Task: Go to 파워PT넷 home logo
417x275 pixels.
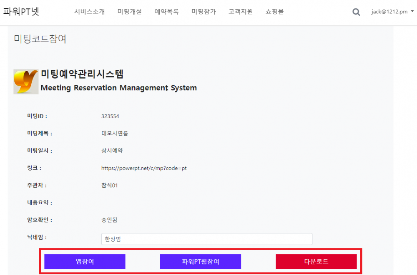Action: (21, 12)
